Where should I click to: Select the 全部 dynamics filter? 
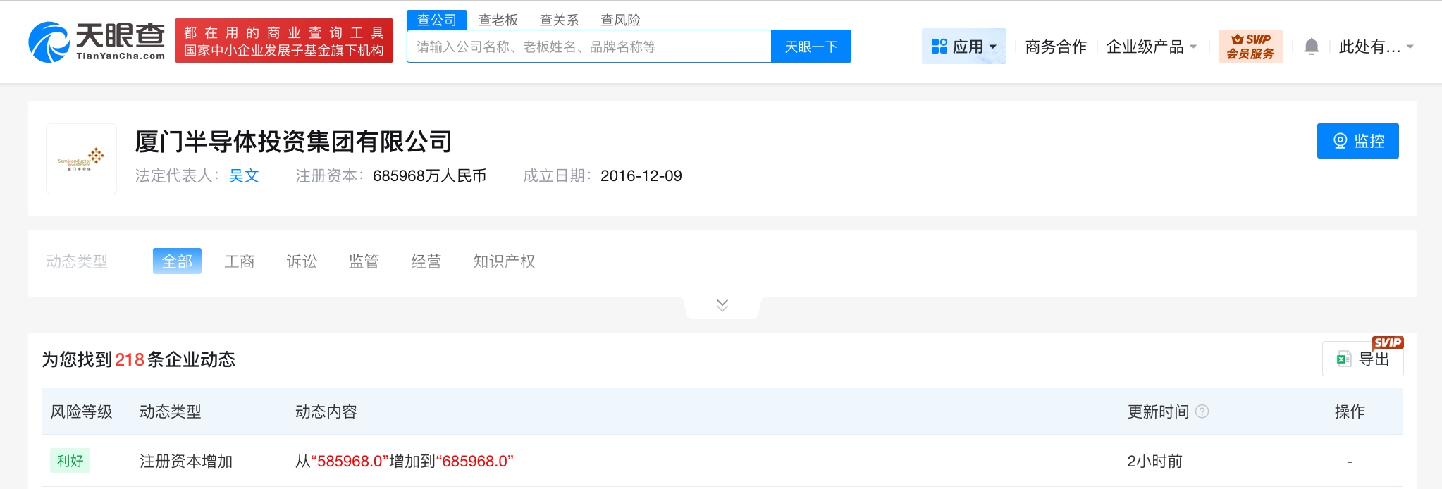177,261
